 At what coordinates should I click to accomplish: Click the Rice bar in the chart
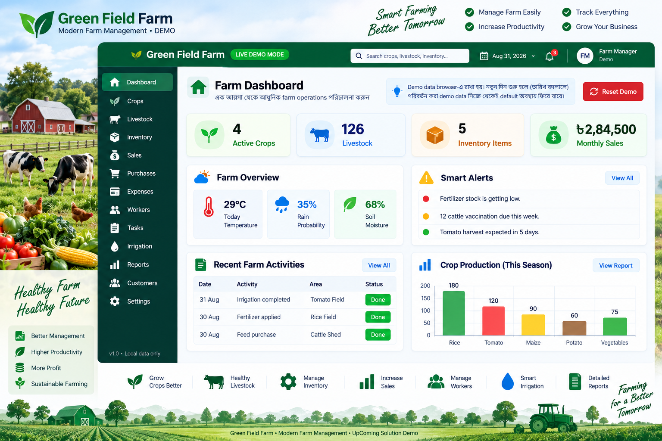coord(454,313)
